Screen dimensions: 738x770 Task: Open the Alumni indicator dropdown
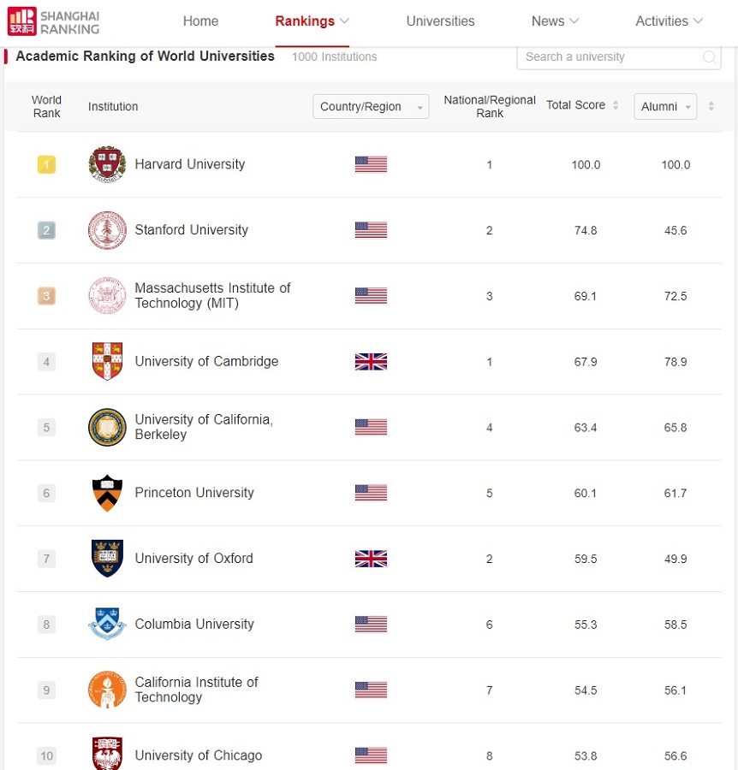click(665, 107)
